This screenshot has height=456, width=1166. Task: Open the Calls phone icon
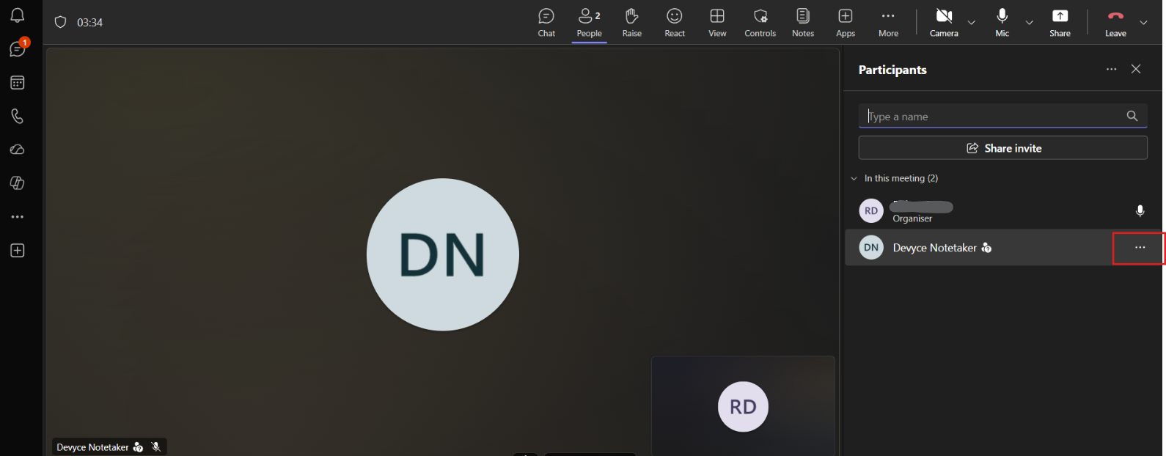click(x=18, y=116)
